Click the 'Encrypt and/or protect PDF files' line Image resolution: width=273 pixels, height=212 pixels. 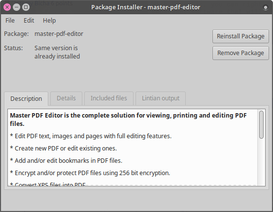point(90,173)
